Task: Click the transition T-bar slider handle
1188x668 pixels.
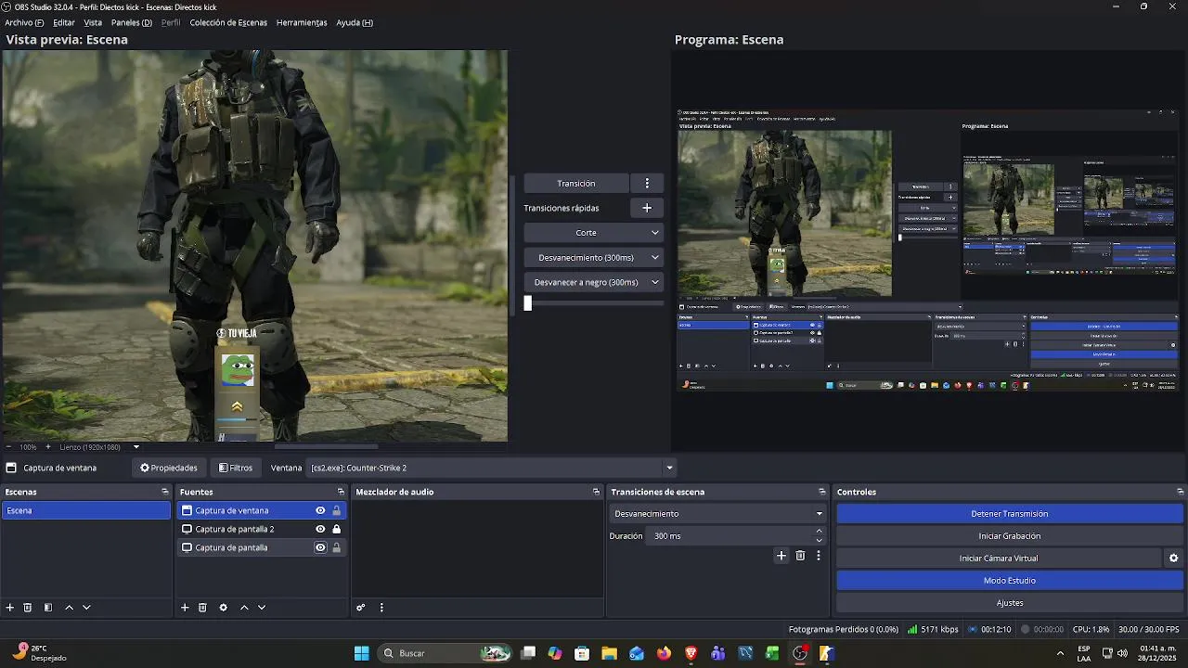Action: [x=528, y=302]
